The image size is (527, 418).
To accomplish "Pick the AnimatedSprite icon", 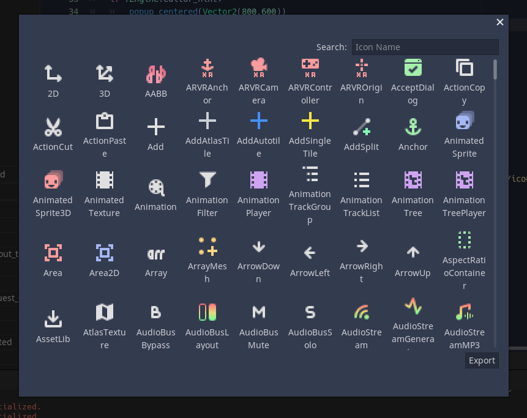I will click(465, 121).
